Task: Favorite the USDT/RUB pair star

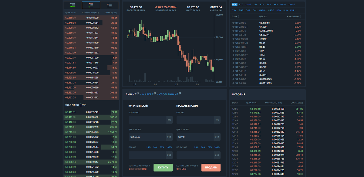Action: point(233,43)
